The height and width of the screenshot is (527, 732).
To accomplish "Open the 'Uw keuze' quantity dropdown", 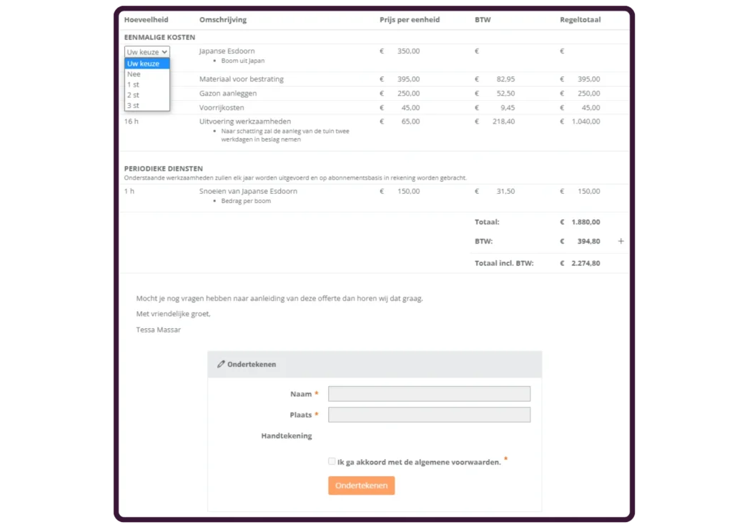I will pyautogui.click(x=147, y=51).
